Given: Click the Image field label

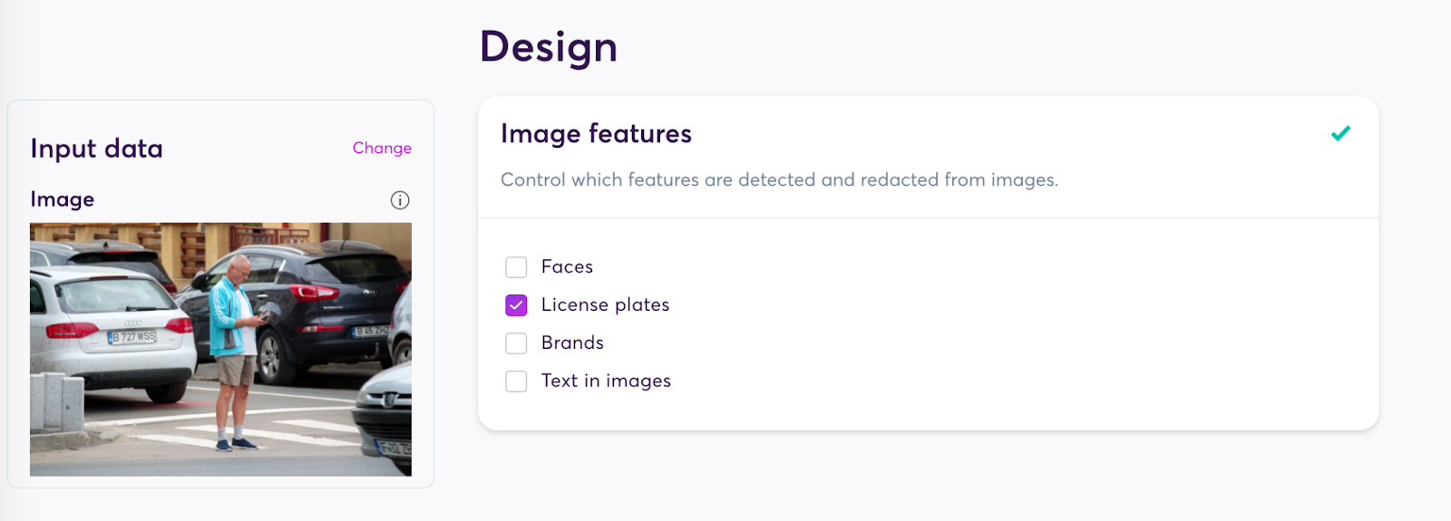Looking at the screenshot, I should 62,198.
